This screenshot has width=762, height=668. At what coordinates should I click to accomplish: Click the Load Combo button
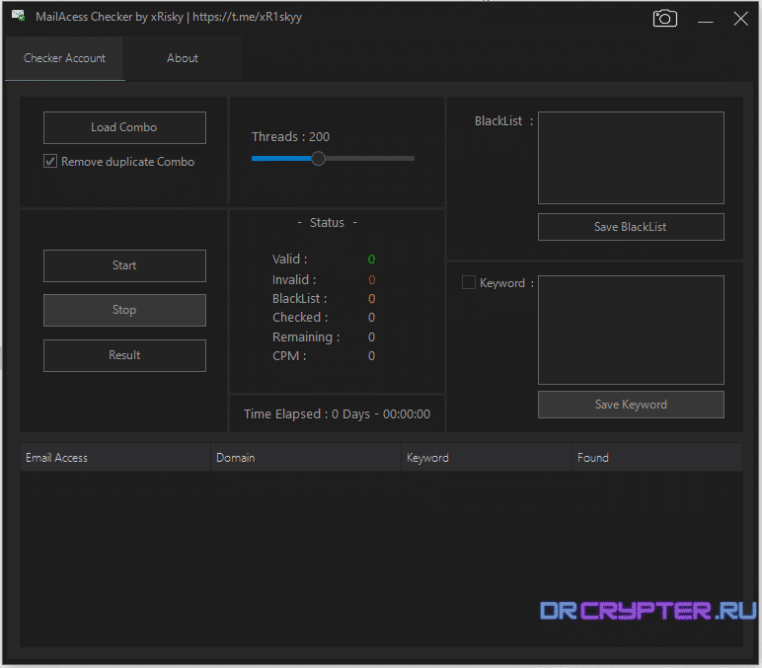coord(124,127)
